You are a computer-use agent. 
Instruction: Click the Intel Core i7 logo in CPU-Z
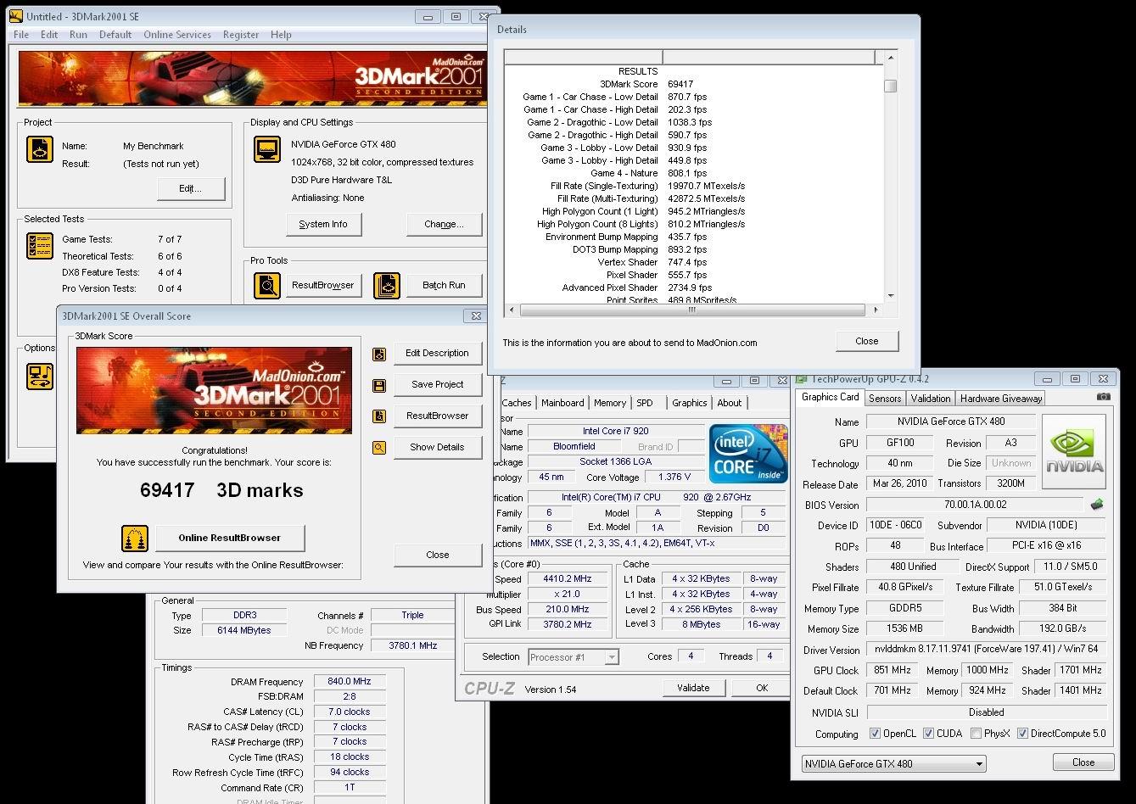748,454
